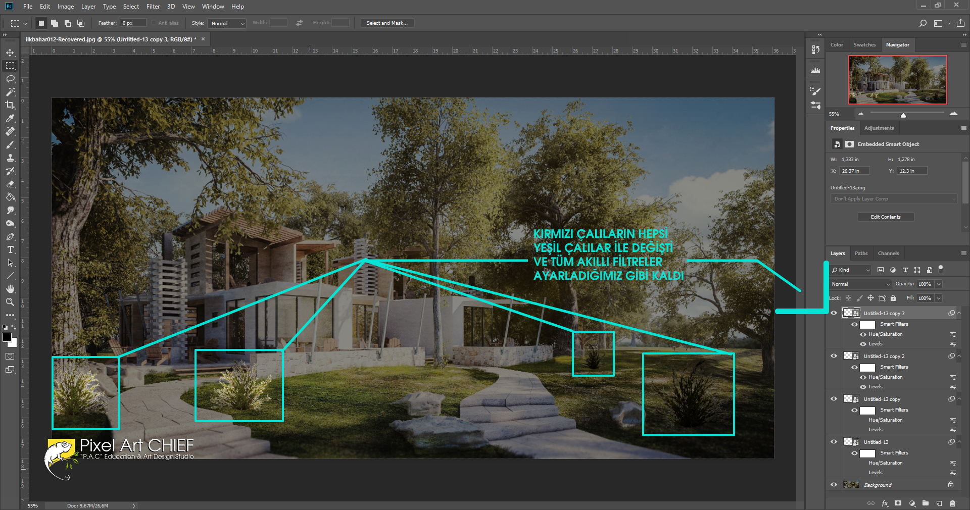Open the Style Normal dropdown in options bar
The image size is (970, 510).
(227, 23)
